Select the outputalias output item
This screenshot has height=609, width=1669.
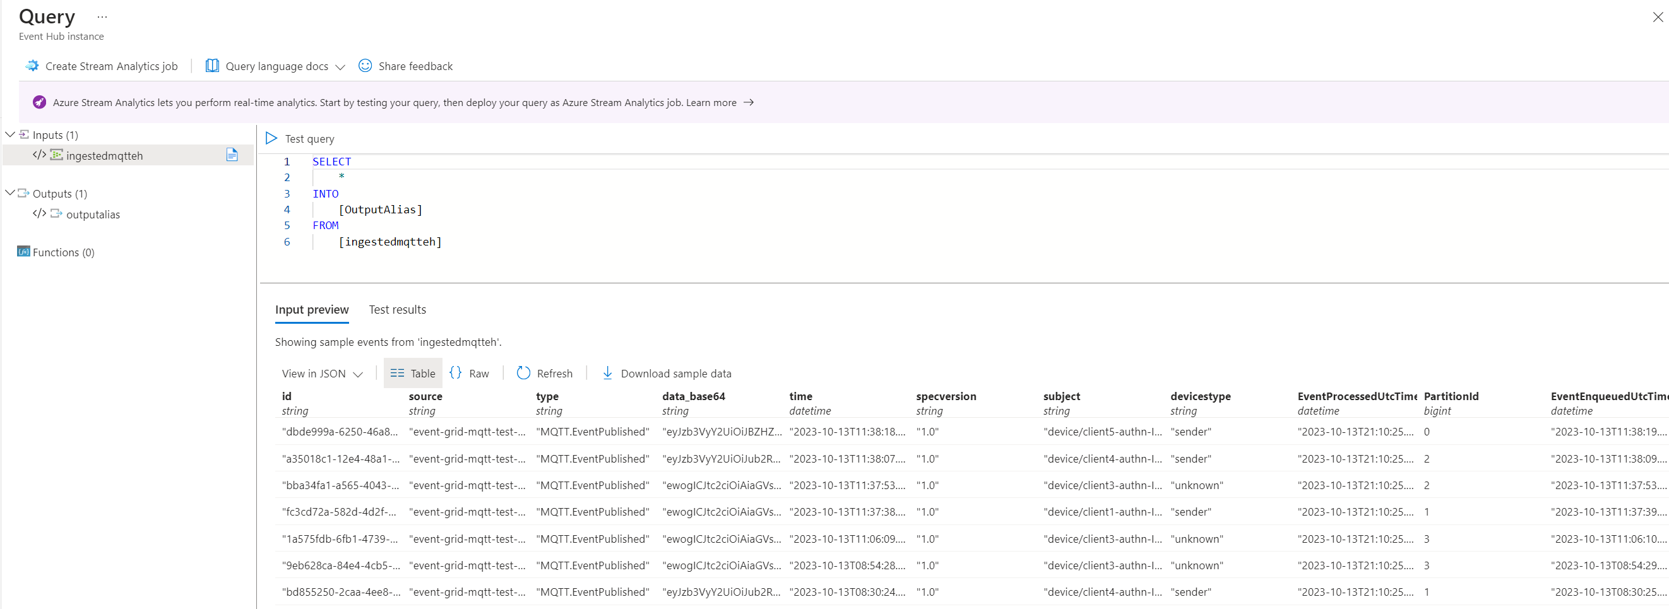tap(93, 215)
